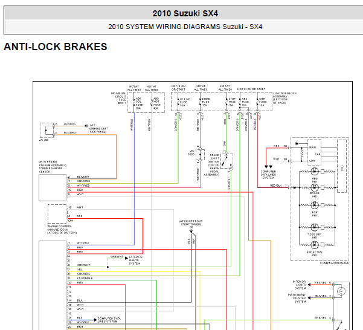
Task: Click the Instrument Cluster System arrowhead
Action: tap(309, 298)
